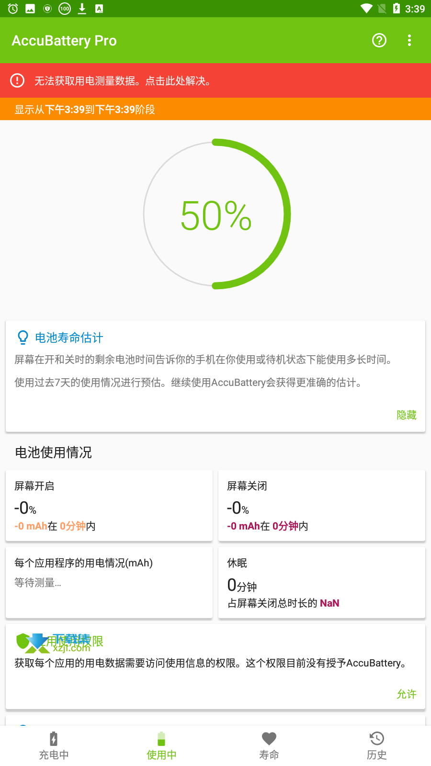The width and height of the screenshot is (431, 766).
Task: Expand 每个应用程序的用电情况 card
Action: [109, 583]
